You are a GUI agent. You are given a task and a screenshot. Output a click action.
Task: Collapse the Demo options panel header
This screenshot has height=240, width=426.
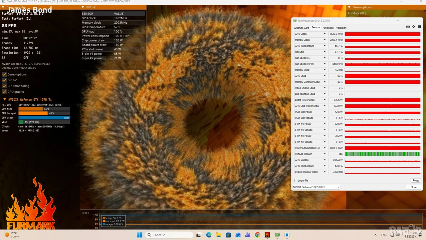pyautogui.click(x=349, y=7)
